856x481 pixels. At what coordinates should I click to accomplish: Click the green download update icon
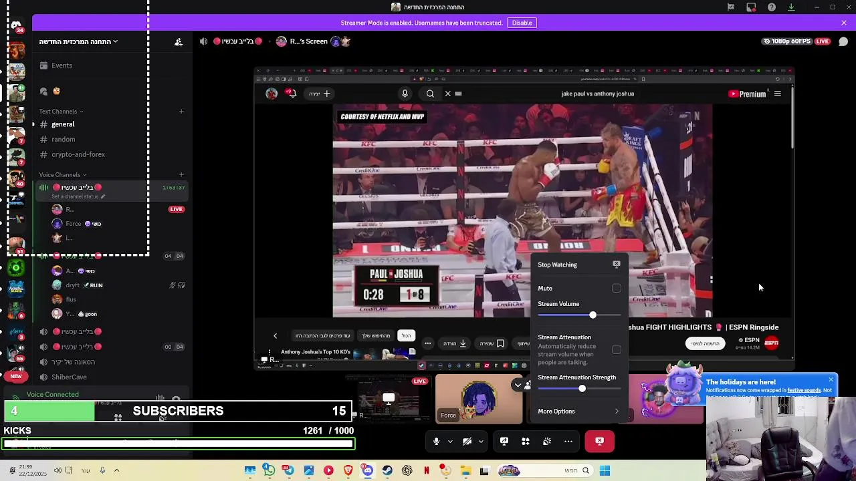[791, 7]
